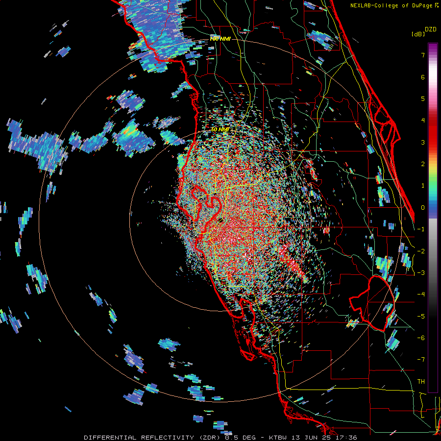The height and width of the screenshot is (441, 441).
Task: Click the "-7" value on the color scale
Action: (421, 360)
